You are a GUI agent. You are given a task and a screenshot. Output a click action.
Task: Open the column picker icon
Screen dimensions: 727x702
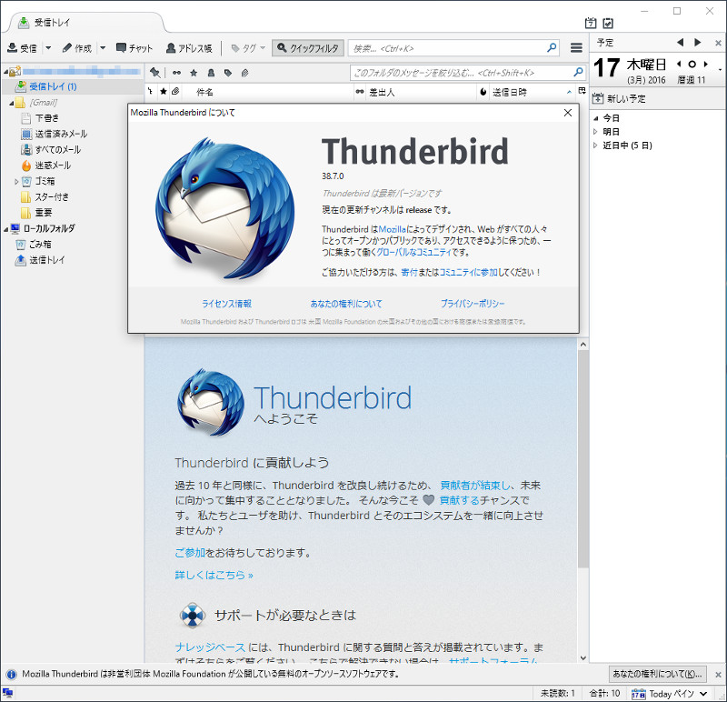(582, 91)
